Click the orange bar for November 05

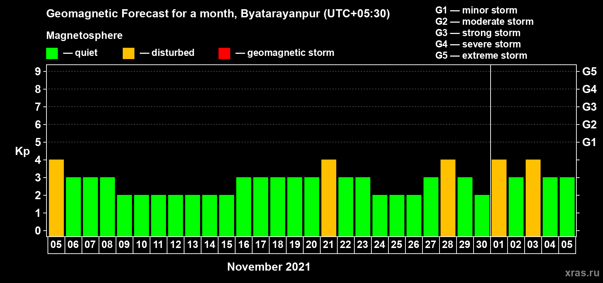[56, 198]
